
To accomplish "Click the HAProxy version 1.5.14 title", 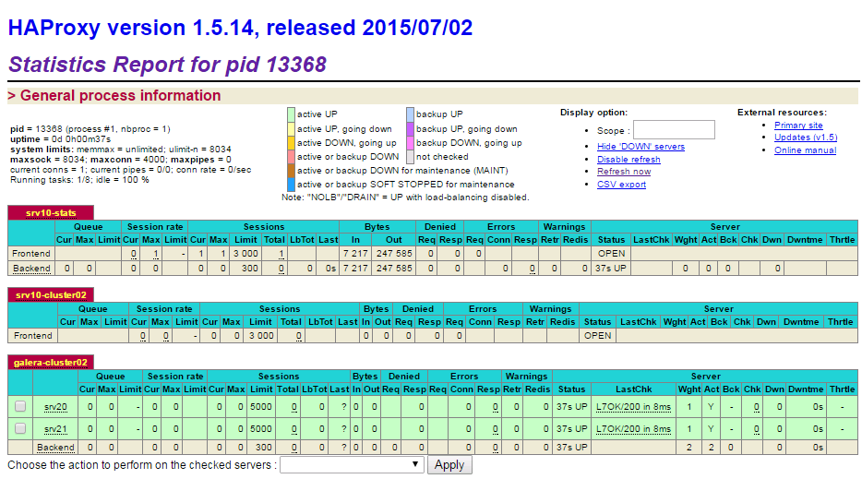I will pyautogui.click(x=240, y=28).
